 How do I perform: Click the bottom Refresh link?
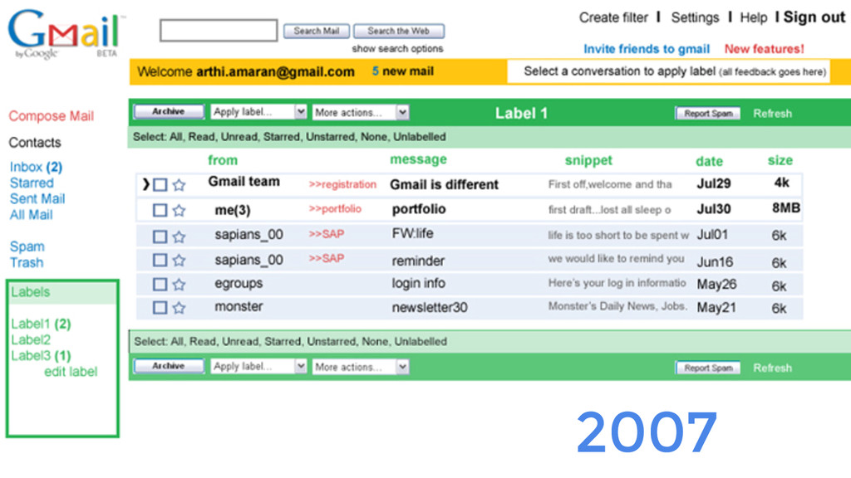point(772,368)
